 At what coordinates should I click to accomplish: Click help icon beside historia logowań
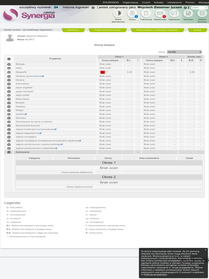pos(93,7)
